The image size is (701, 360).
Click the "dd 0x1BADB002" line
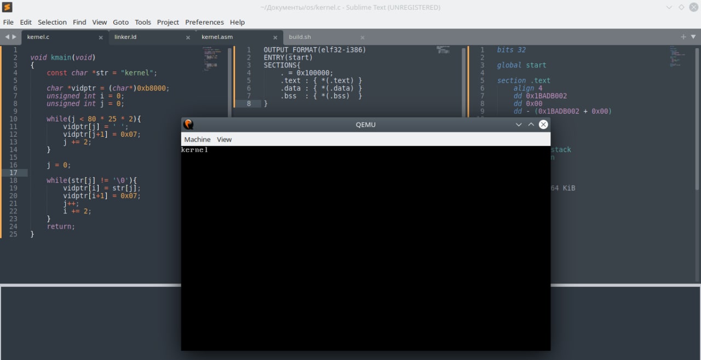[540, 96]
